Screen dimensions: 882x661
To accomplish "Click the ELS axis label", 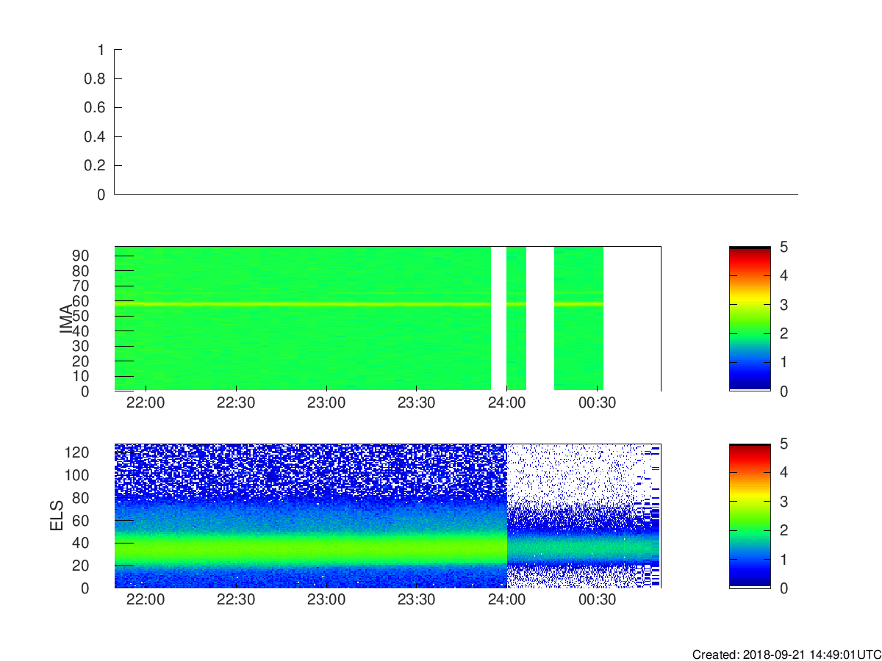I will [x=57, y=516].
